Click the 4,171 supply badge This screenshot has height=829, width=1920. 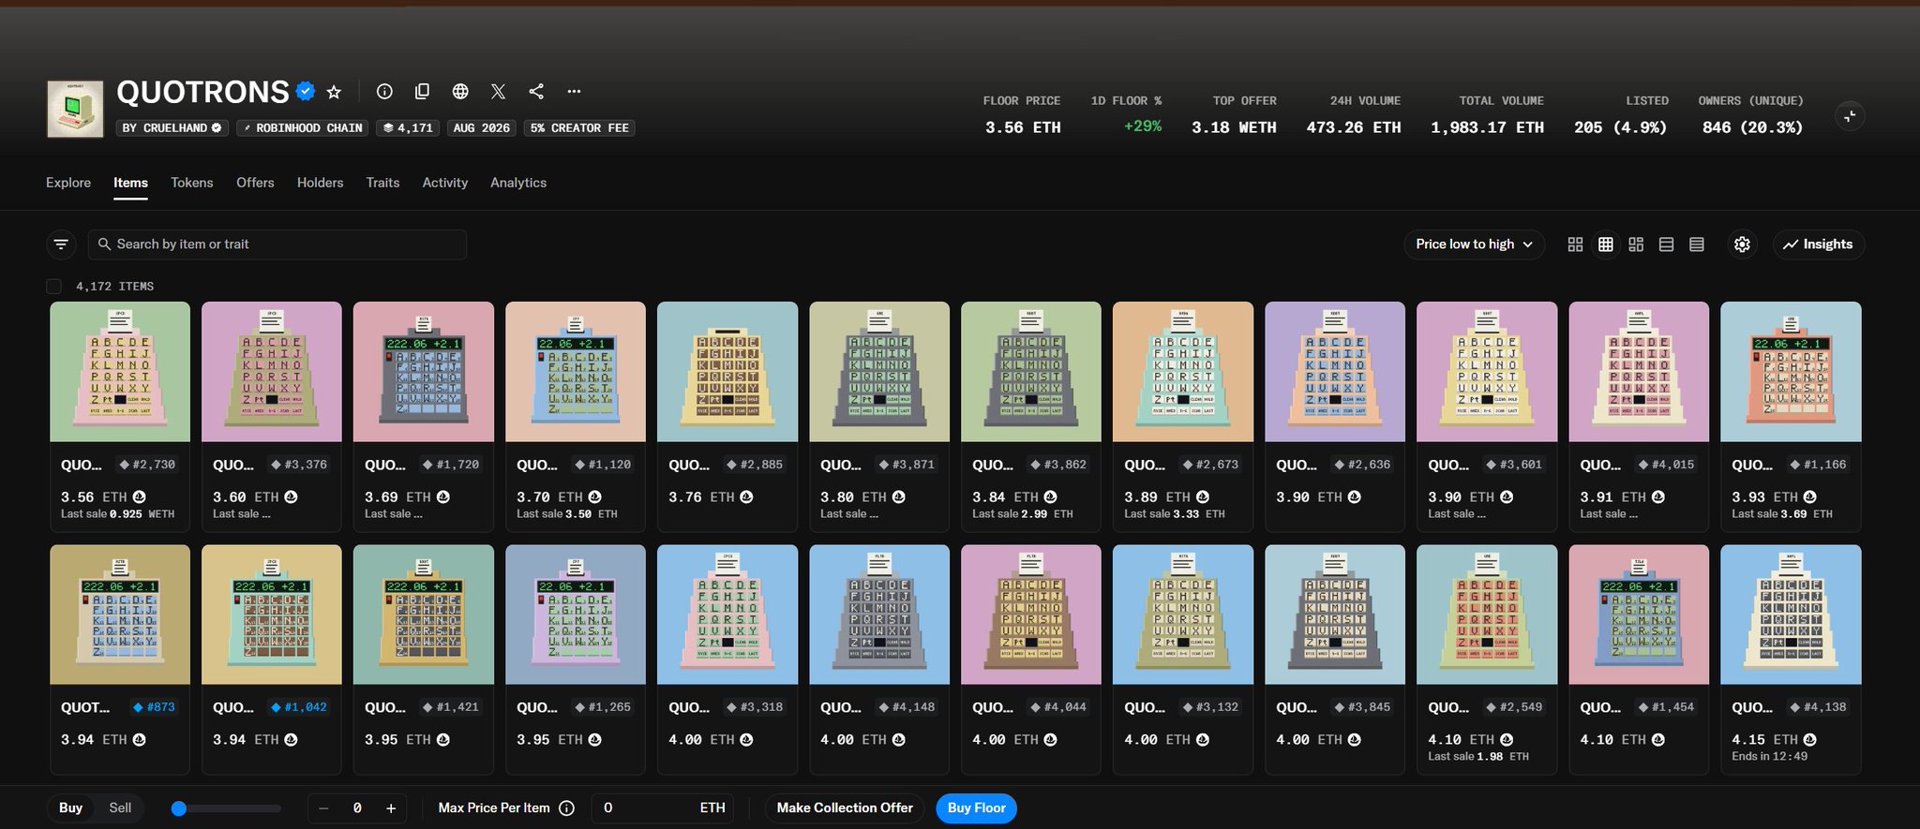(408, 128)
